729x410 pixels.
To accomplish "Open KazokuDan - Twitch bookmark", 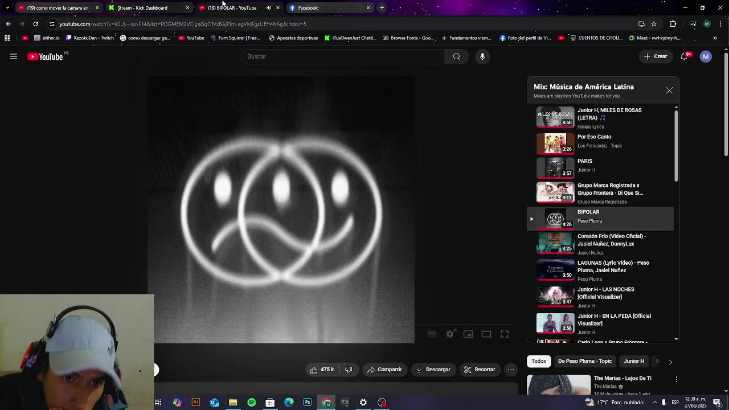I will point(90,38).
